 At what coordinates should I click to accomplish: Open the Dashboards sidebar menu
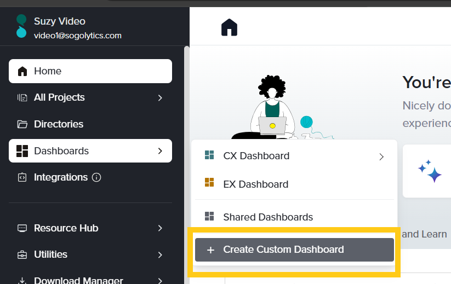90,150
